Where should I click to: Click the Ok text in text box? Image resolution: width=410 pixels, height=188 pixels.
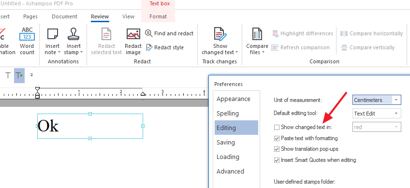(x=48, y=126)
